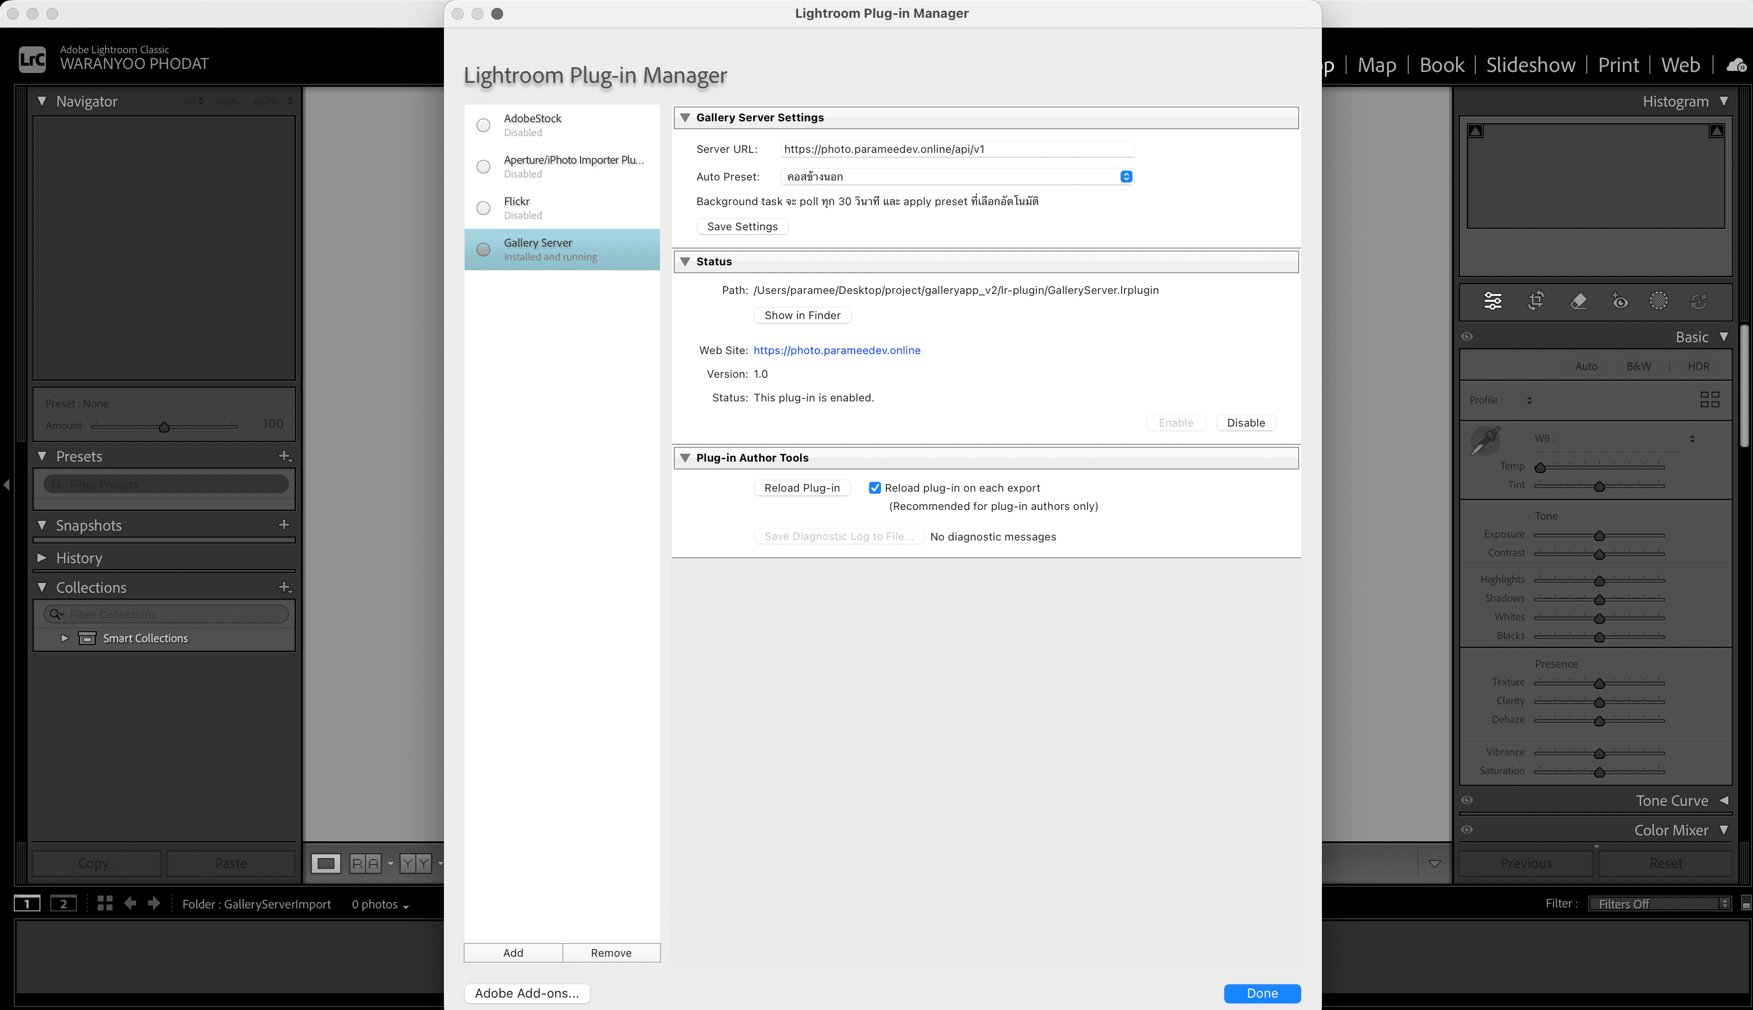Click Reload Plug-in button
This screenshot has height=1010, width=1753.
(x=802, y=488)
